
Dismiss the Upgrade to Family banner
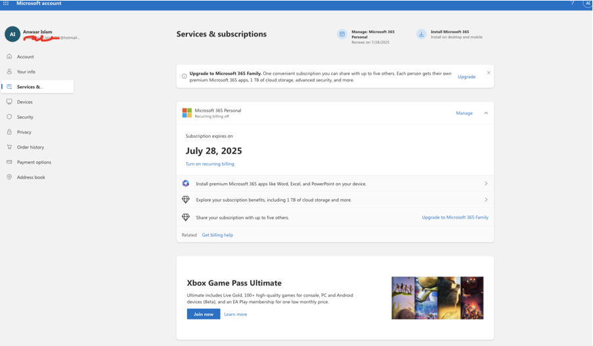pyautogui.click(x=489, y=73)
